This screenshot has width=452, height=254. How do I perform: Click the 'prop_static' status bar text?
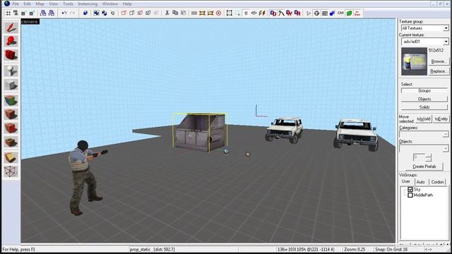140,249
